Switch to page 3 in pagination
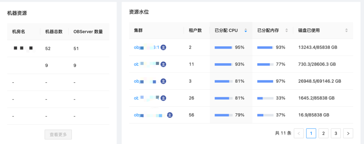364x144 pixels. click(x=336, y=134)
